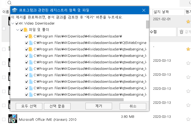
Task: Select the 4K Video Downloader label
Action: (x=37, y=23)
